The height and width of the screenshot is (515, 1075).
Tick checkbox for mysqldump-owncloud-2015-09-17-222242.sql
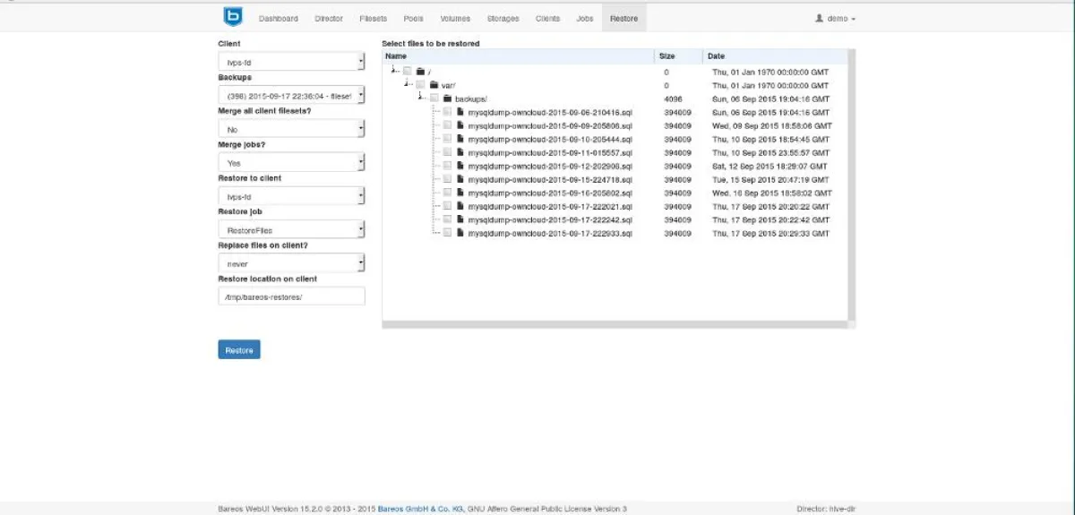pyautogui.click(x=447, y=219)
